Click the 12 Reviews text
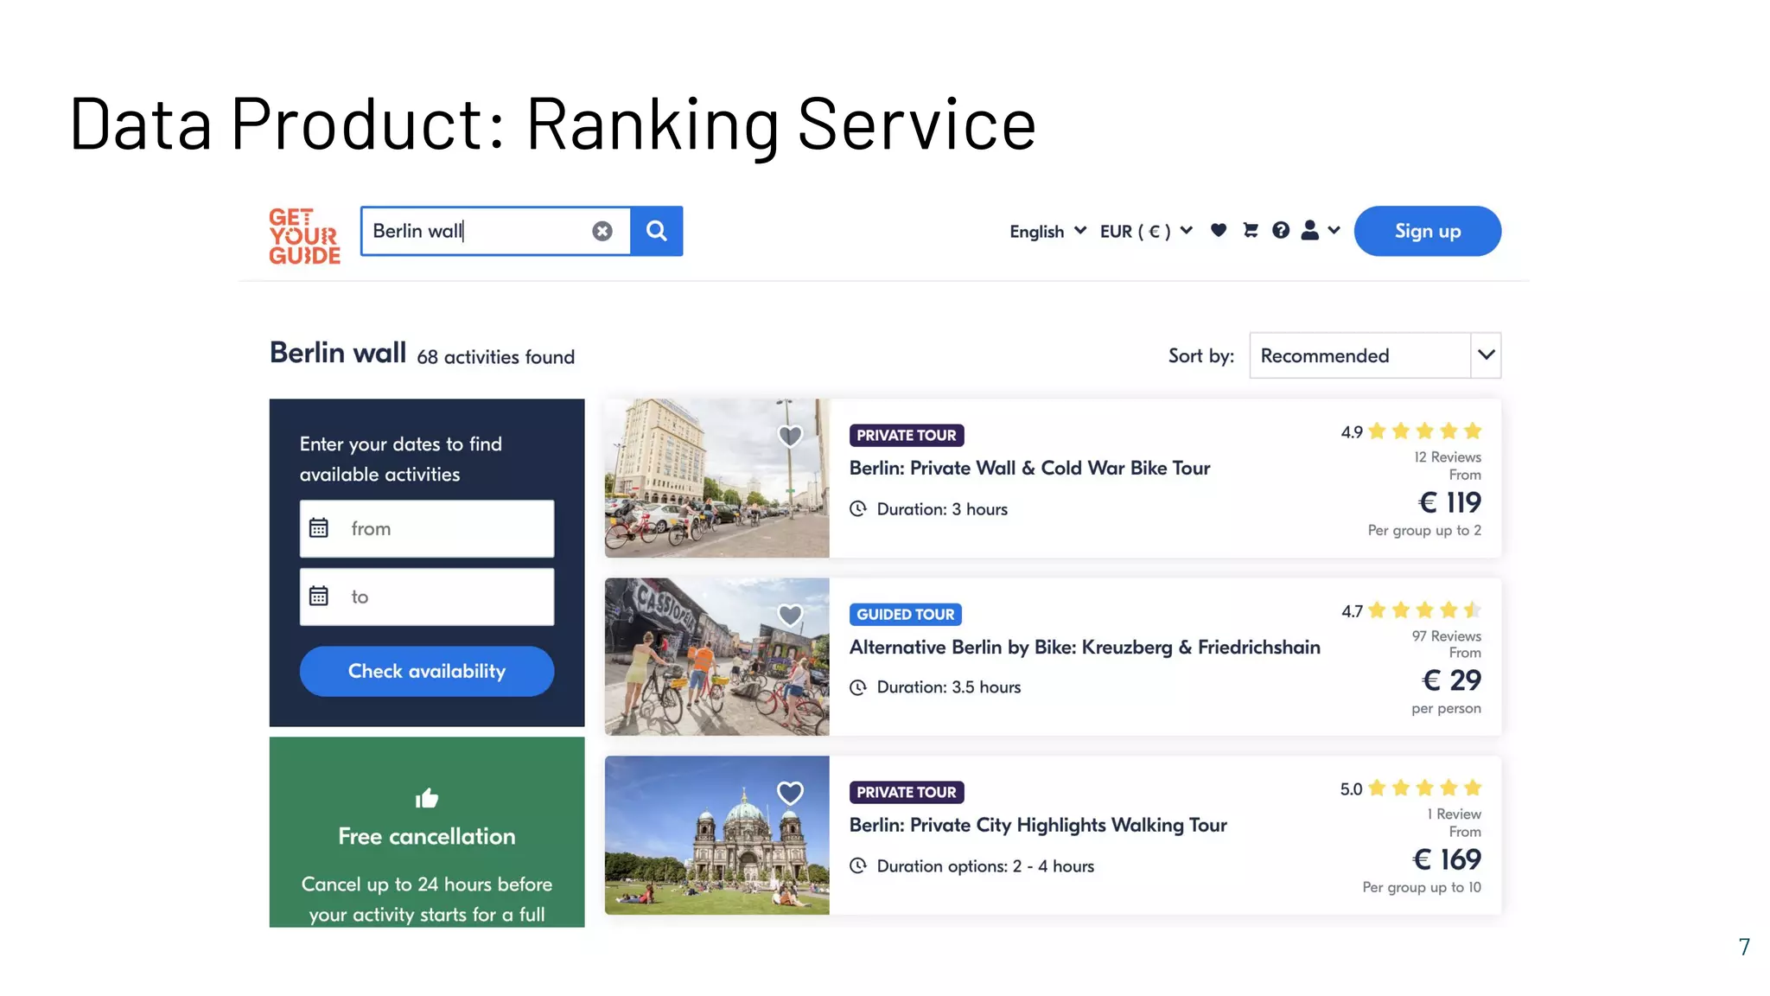 click(1448, 456)
